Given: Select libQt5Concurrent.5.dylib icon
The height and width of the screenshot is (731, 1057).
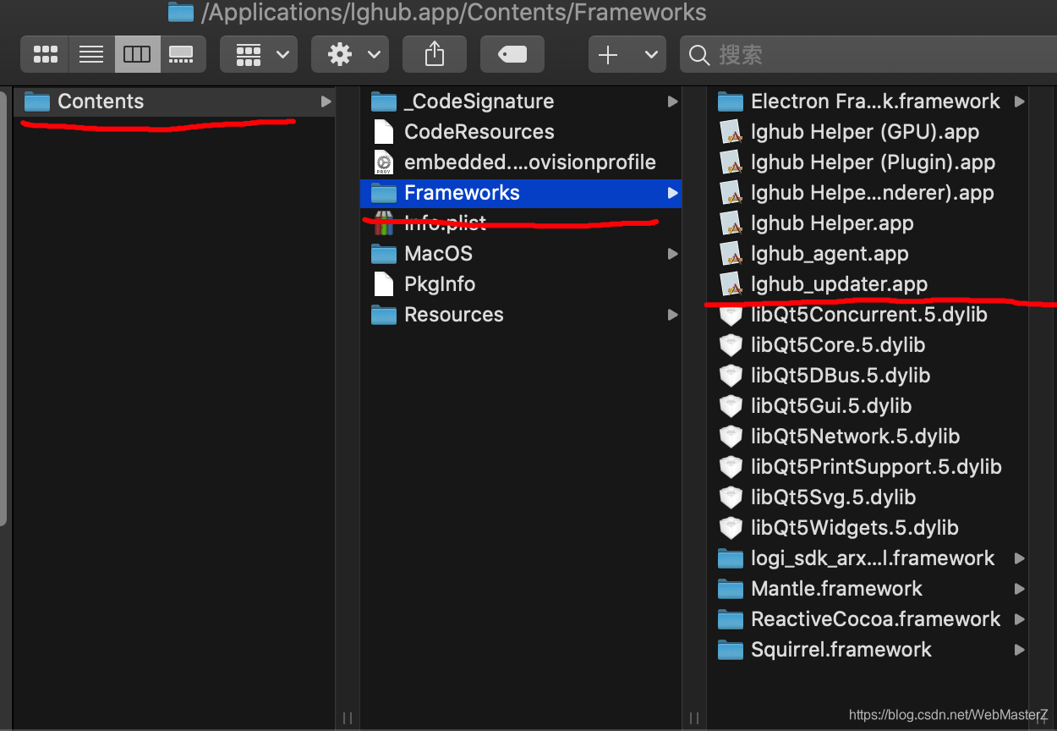Looking at the screenshot, I should point(731,315).
